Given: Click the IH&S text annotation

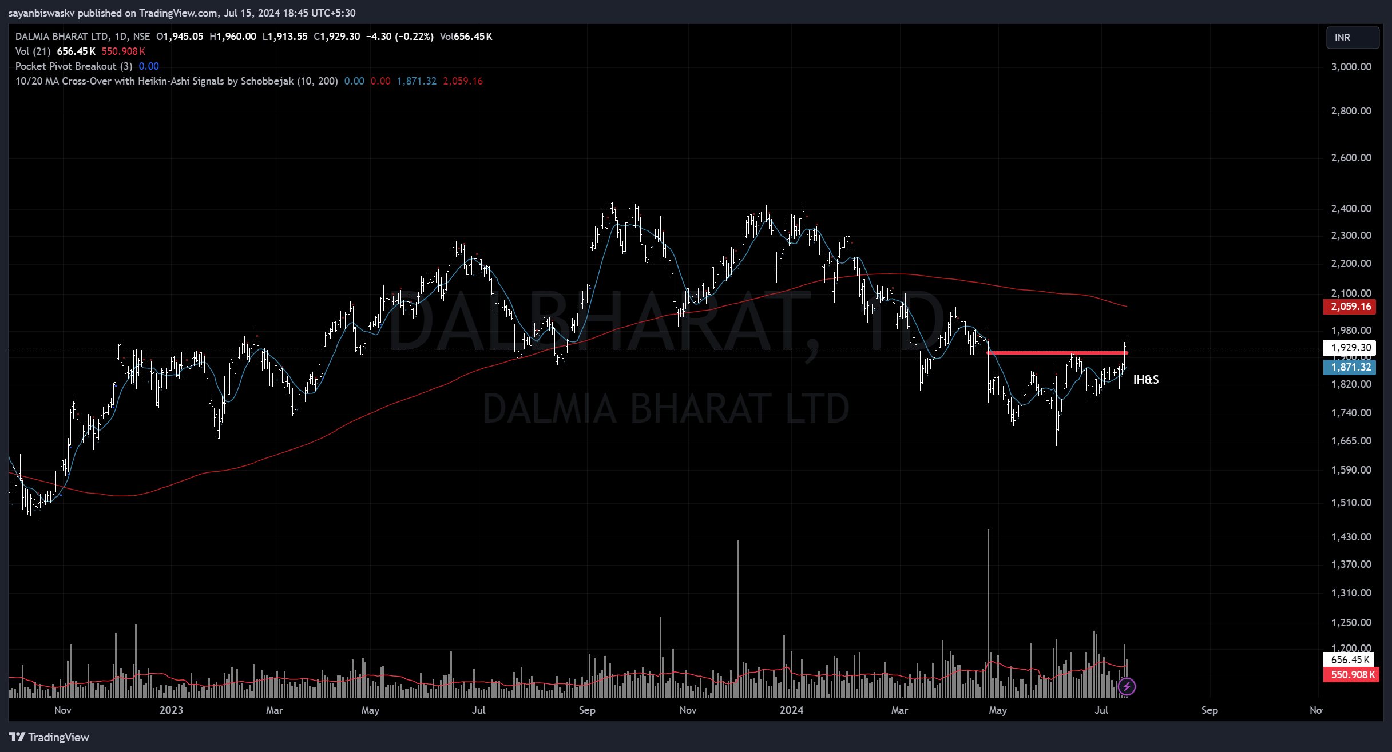Looking at the screenshot, I should coord(1145,380).
